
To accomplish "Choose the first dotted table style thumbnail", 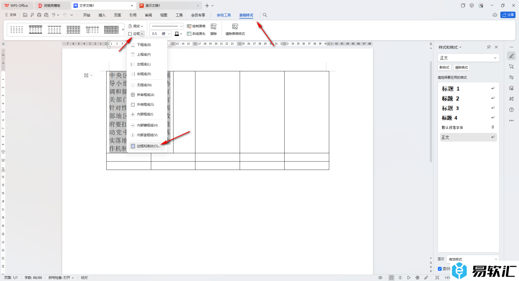I will (x=17, y=30).
